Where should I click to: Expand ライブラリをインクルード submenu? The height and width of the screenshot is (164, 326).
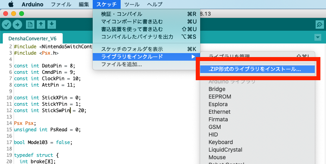coord(146,57)
